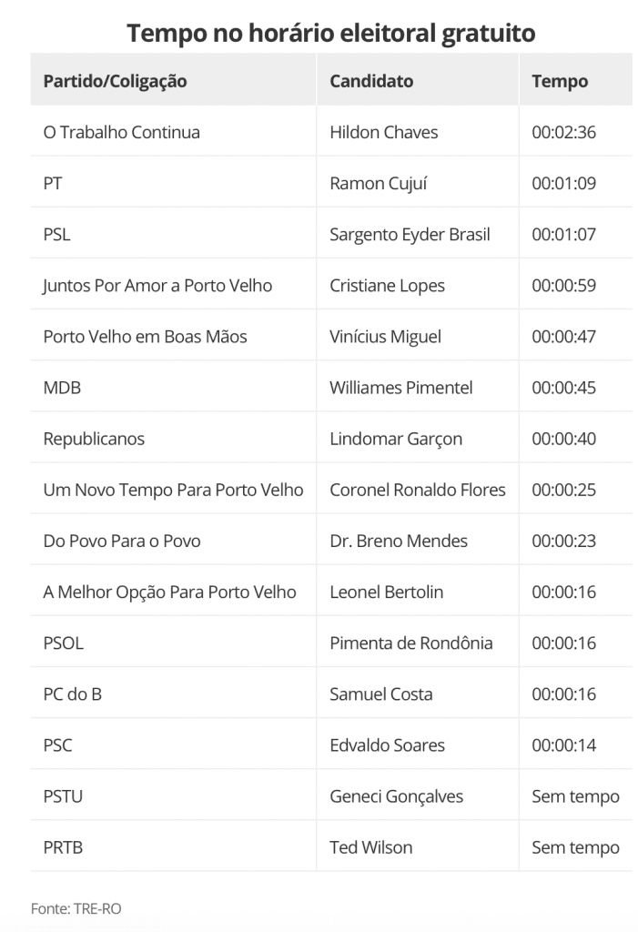Screen dimensions: 638x932
Task: Click candidate Lindomar Garçon
Action: coord(396,439)
